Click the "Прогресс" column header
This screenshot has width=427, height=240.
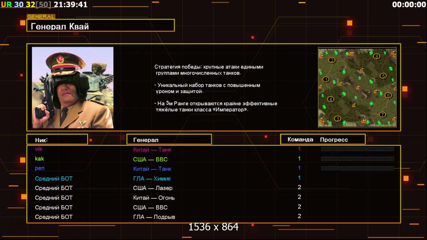(x=334, y=140)
